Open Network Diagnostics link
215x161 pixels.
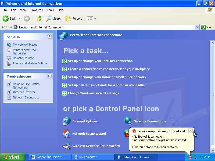pos(26,97)
